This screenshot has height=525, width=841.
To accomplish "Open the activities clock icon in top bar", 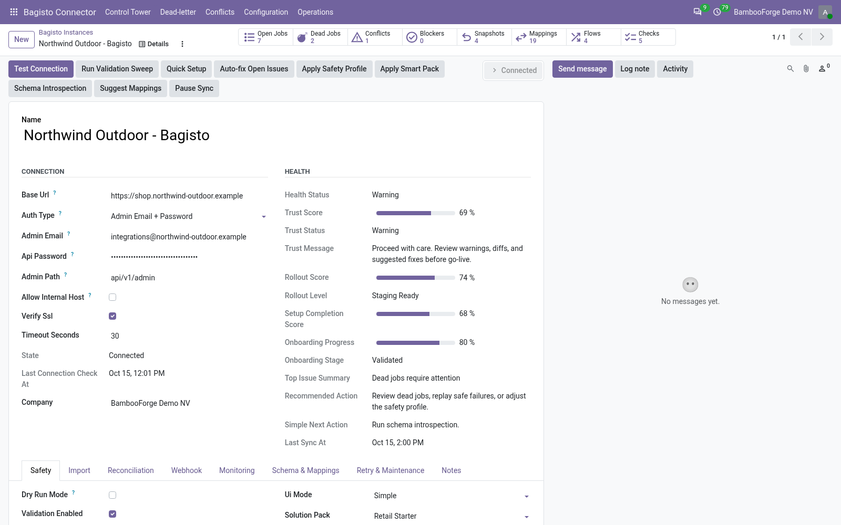I will click(717, 12).
